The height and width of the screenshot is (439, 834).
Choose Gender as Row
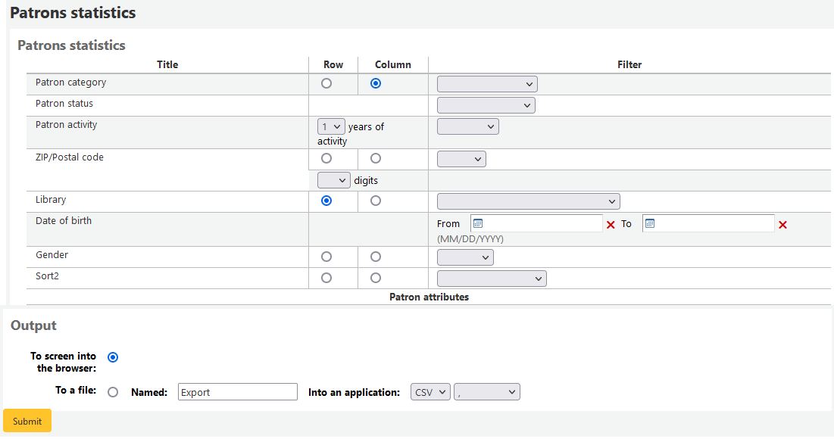pyautogui.click(x=326, y=257)
